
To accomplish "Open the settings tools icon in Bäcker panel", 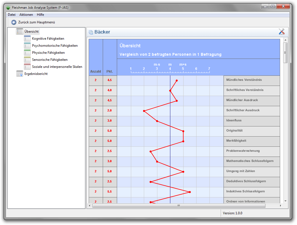I will click(282, 32).
